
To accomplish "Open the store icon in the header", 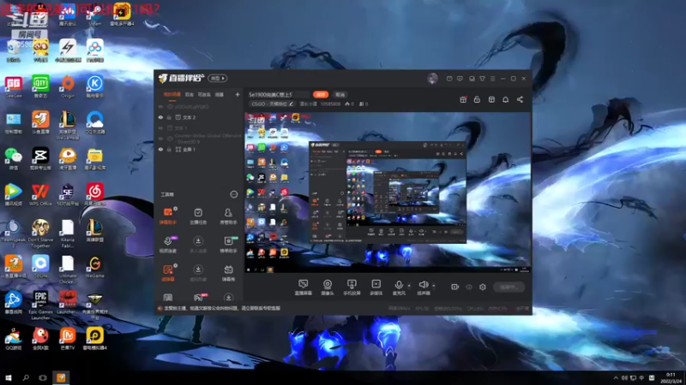I will pos(491,99).
